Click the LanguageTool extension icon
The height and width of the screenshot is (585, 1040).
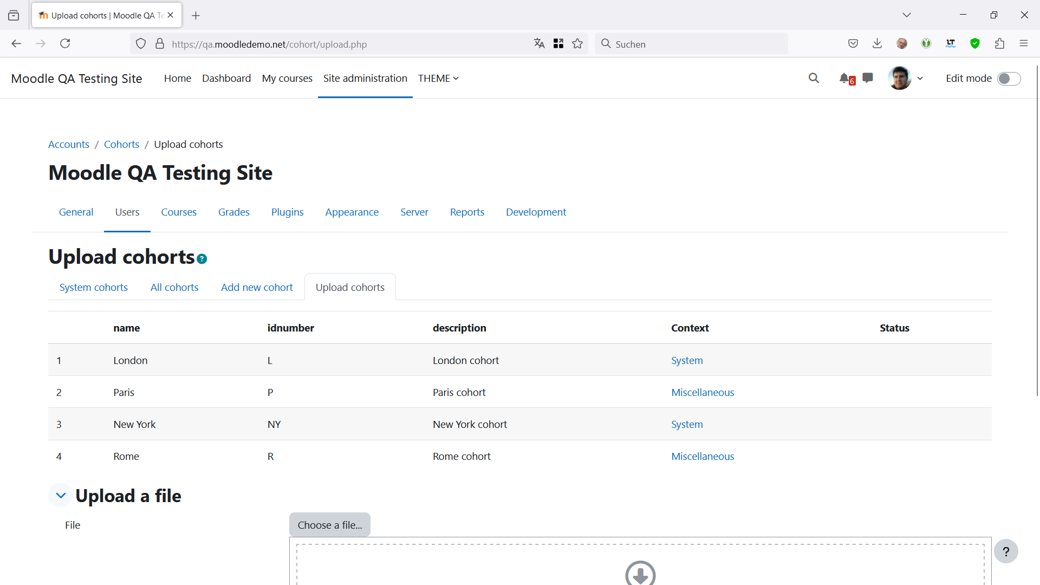(x=951, y=43)
